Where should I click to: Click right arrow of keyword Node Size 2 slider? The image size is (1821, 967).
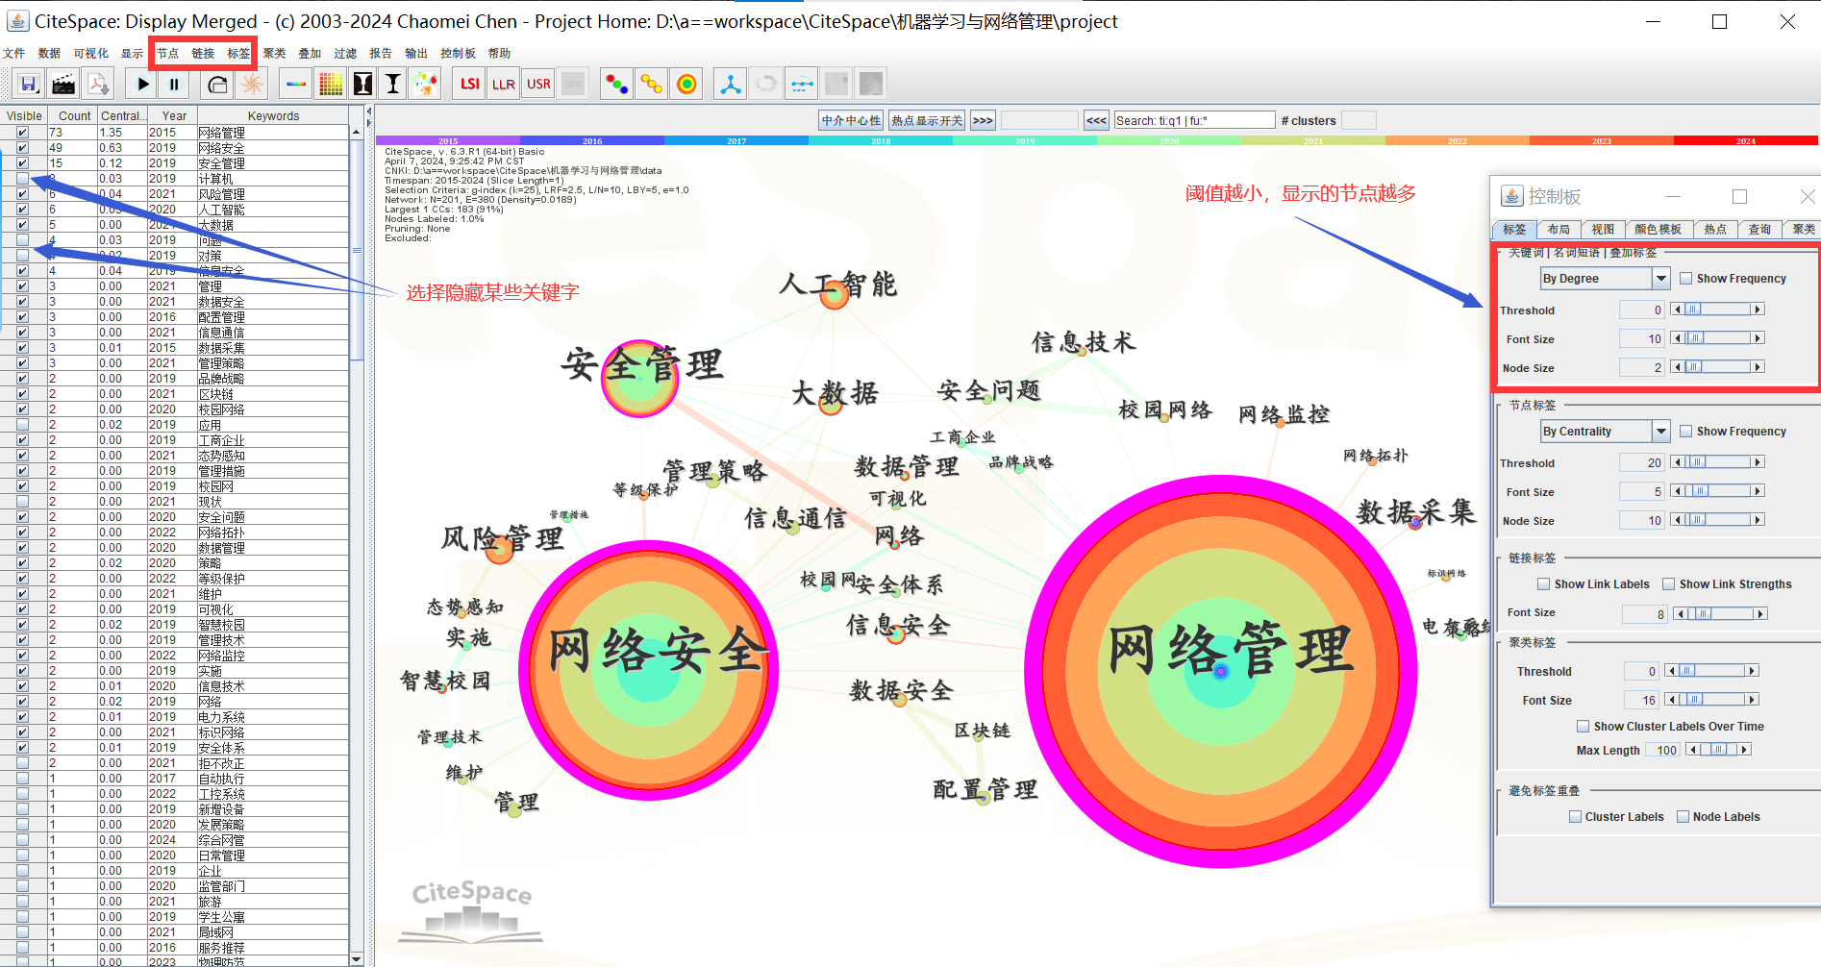tap(1758, 367)
